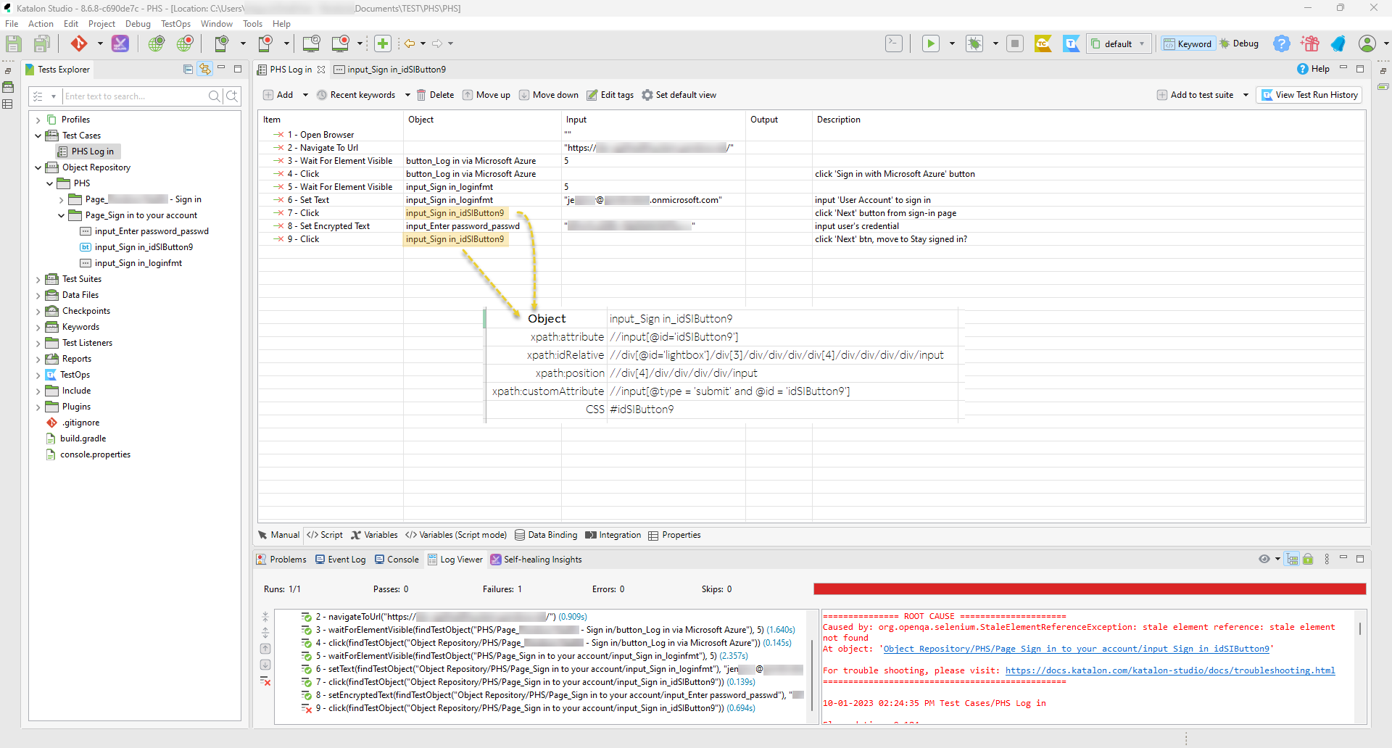The height and width of the screenshot is (748, 1392).
Task: Open the Record Windows tool
Action: click(x=340, y=43)
